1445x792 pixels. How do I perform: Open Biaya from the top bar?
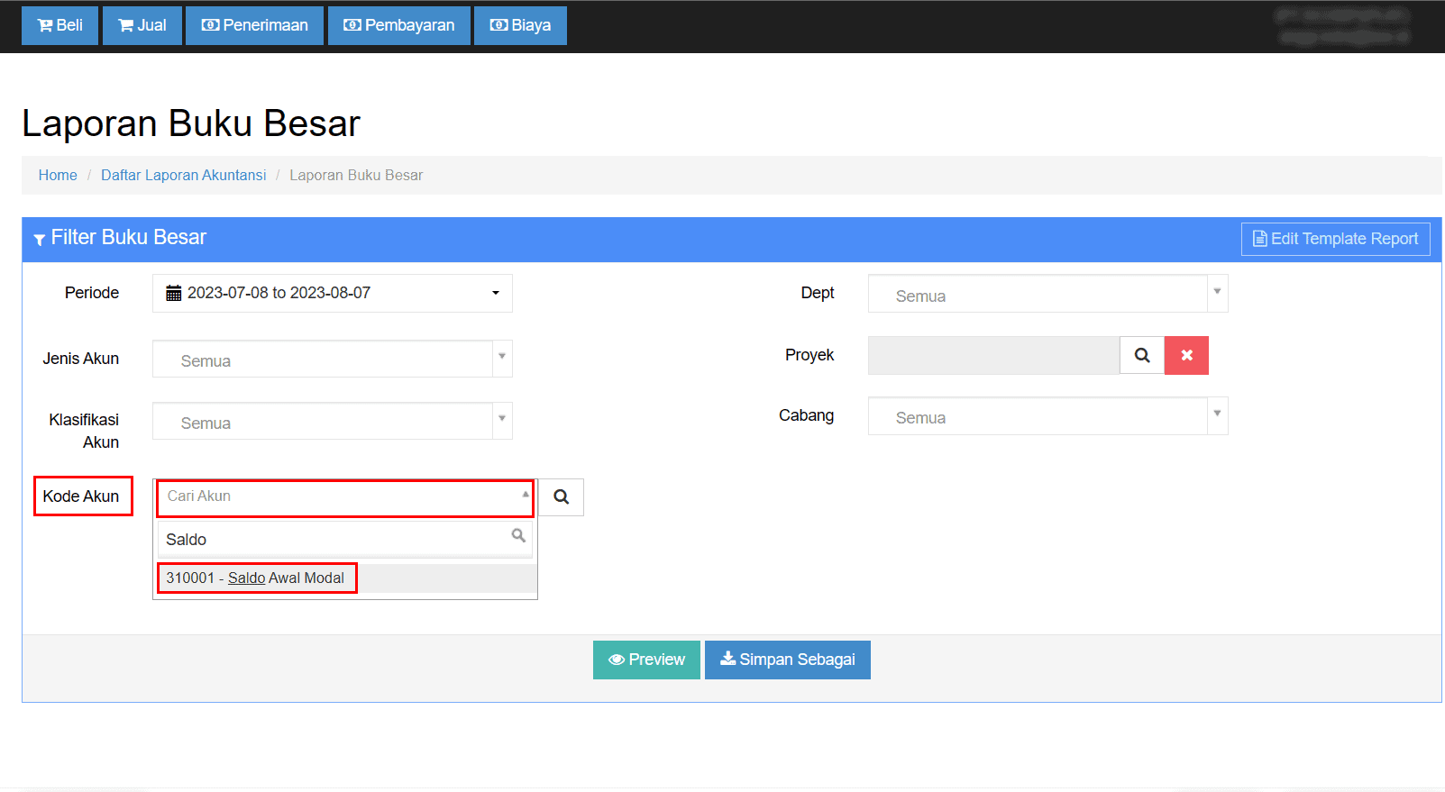coord(520,25)
